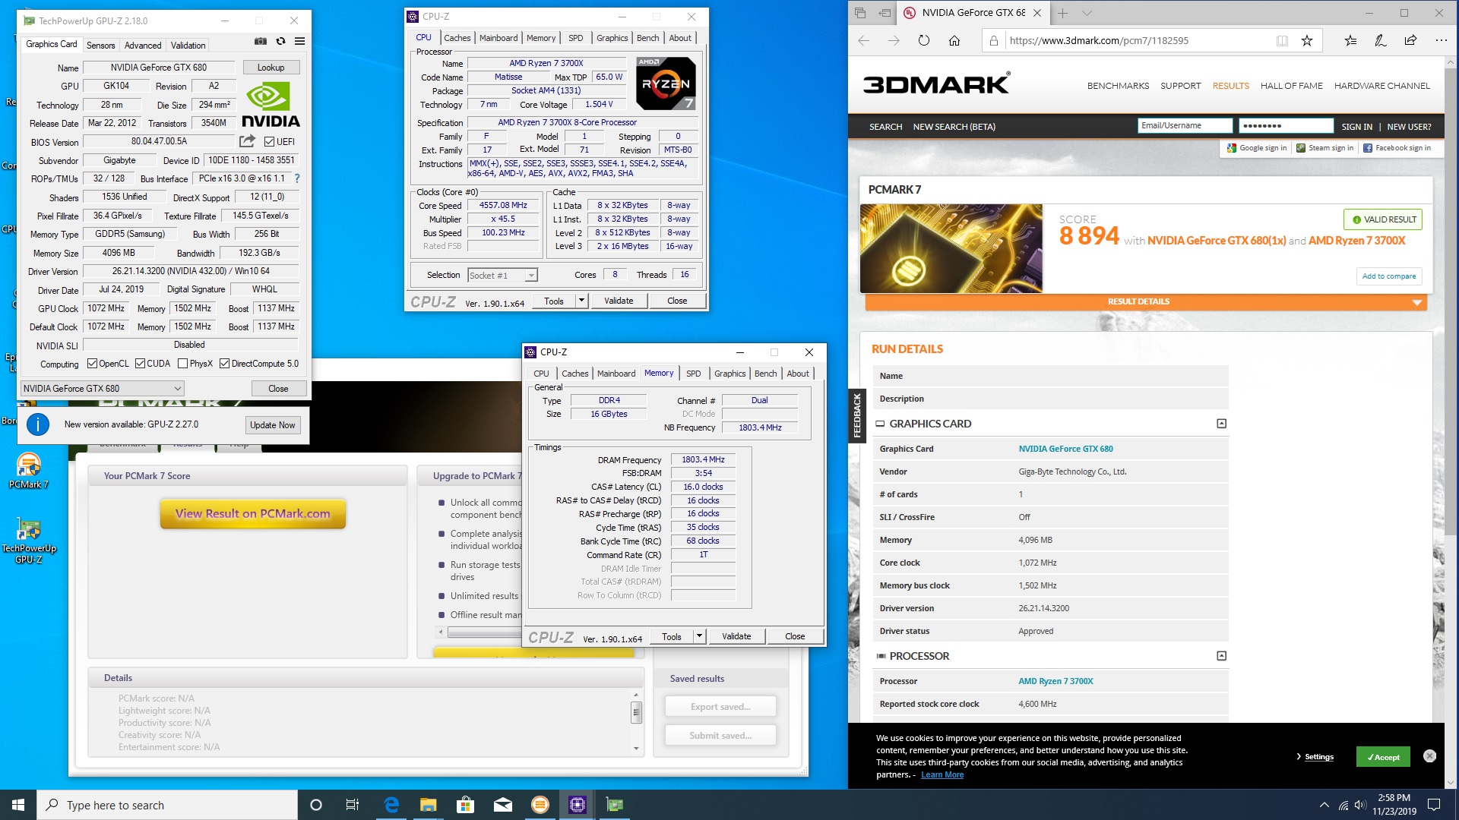Collapse the Processor section
This screenshot has width=1459, height=820.
click(1221, 656)
